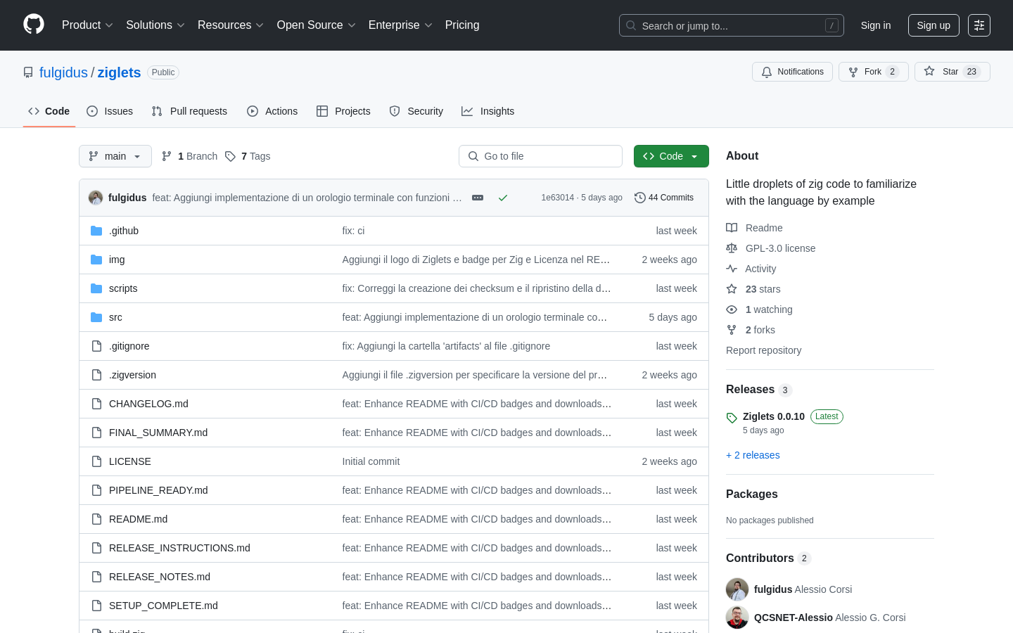Open the .gitignore file
Screen dimensions: 1013x633
(x=129, y=346)
